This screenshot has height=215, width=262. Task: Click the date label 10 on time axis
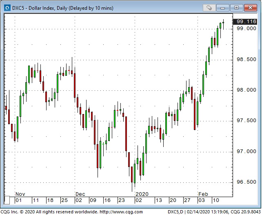(x=216, y=200)
